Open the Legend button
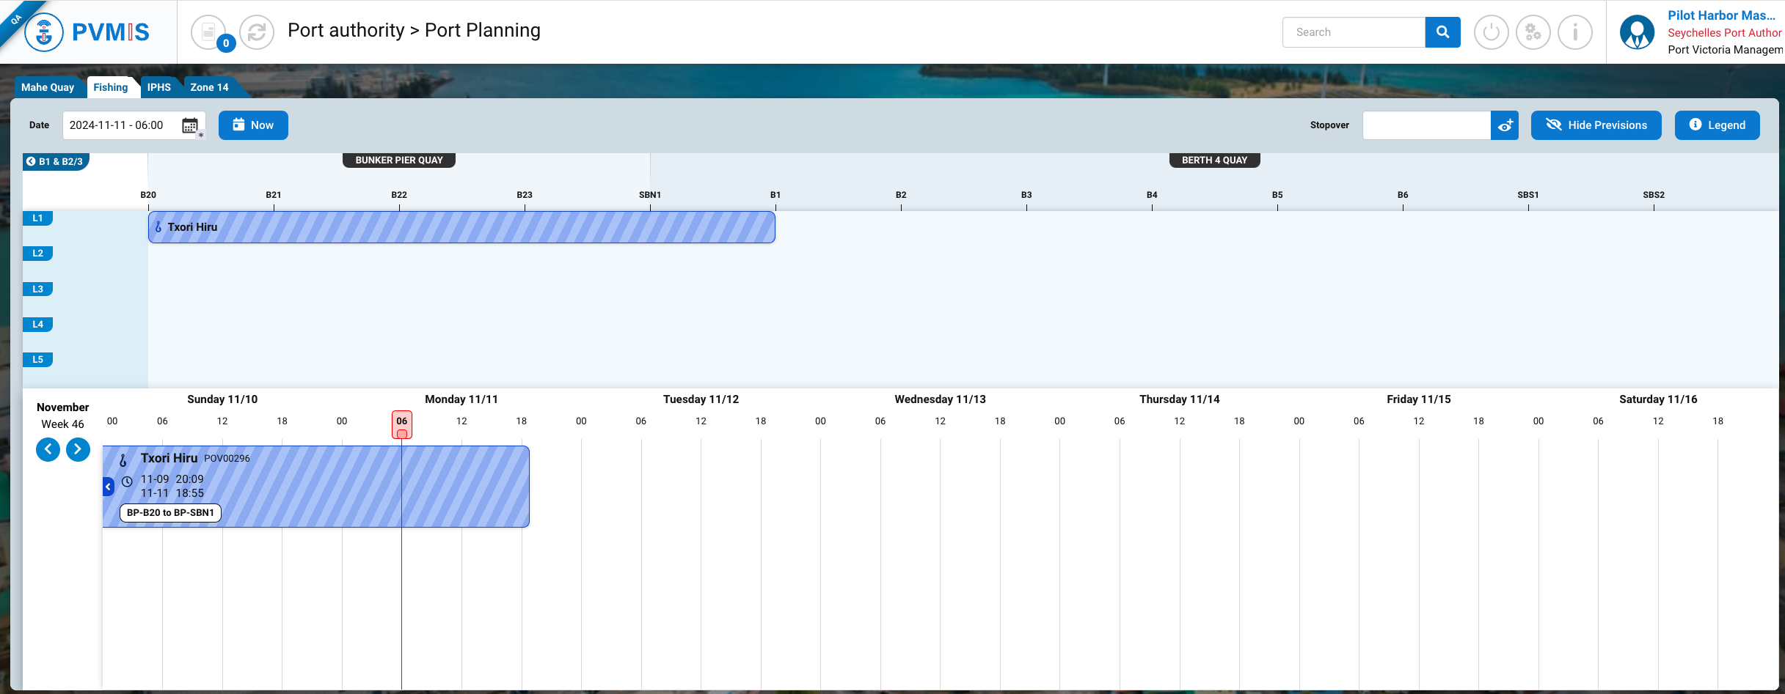 click(1717, 125)
